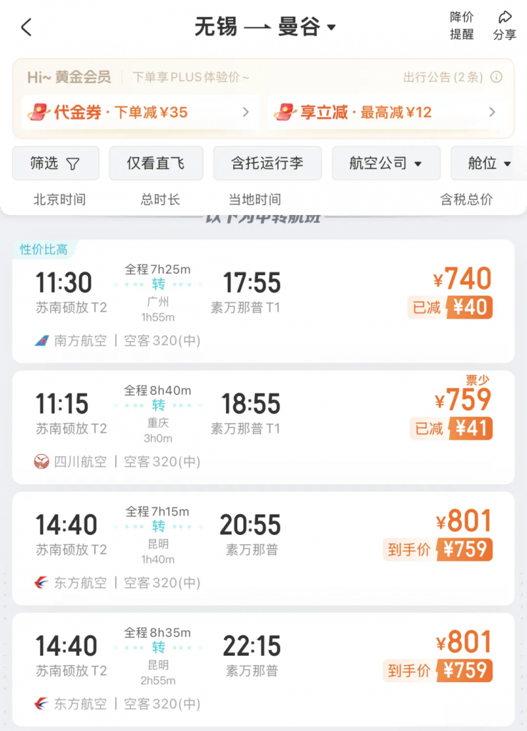Toggle the direct-flights-only filter
This screenshot has height=731, width=527.
[x=156, y=163]
